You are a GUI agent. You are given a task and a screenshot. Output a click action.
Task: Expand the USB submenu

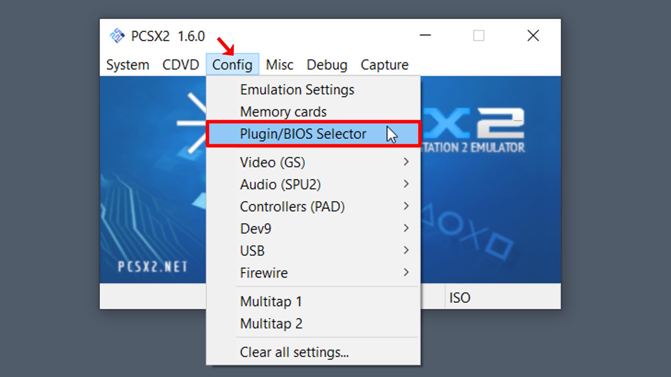pyautogui.click(x=313, y=251)
